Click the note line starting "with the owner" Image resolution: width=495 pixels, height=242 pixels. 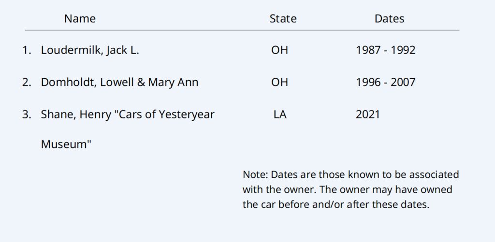pyautogui.click(x=347, y=189)
